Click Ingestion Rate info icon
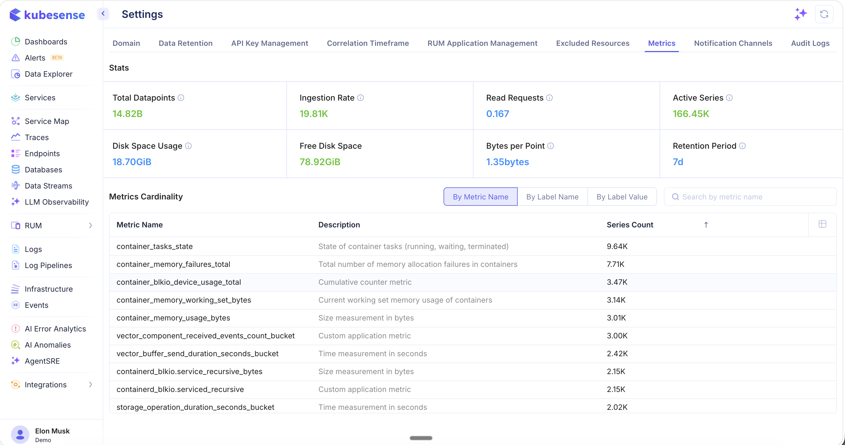 pyautogui.click(x=360, y=98)
